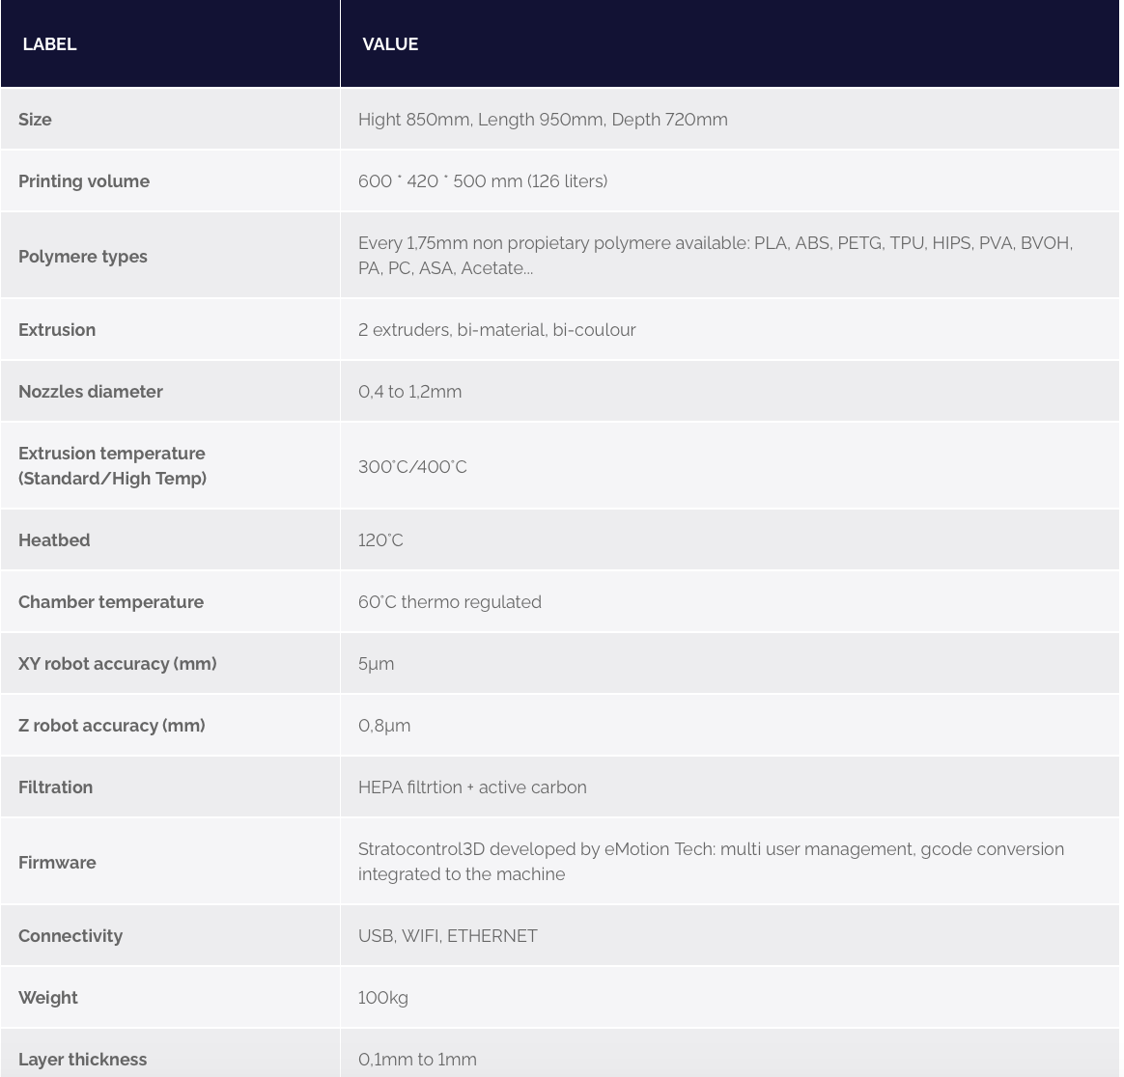This screenshot has height=1077, width=1124.
Task: Click the Layer thickness label
Action: pos(82,1059)
